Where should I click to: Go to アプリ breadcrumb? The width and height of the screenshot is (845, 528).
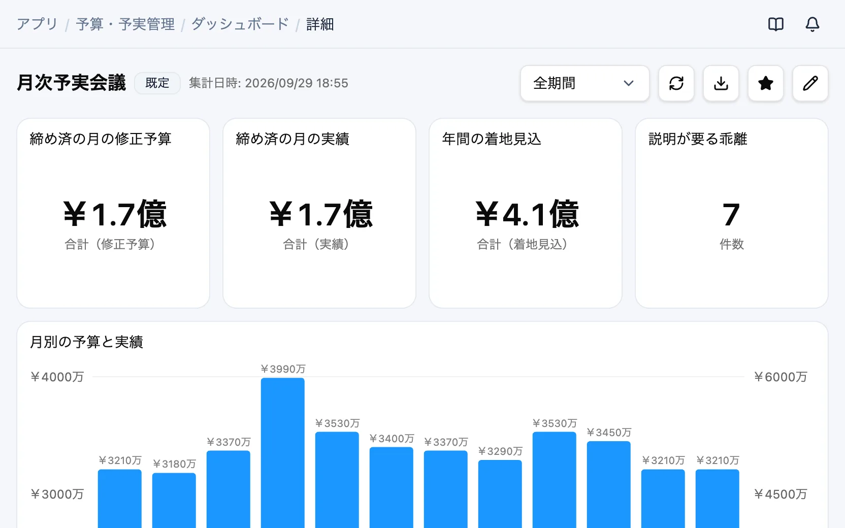(37, 24)
